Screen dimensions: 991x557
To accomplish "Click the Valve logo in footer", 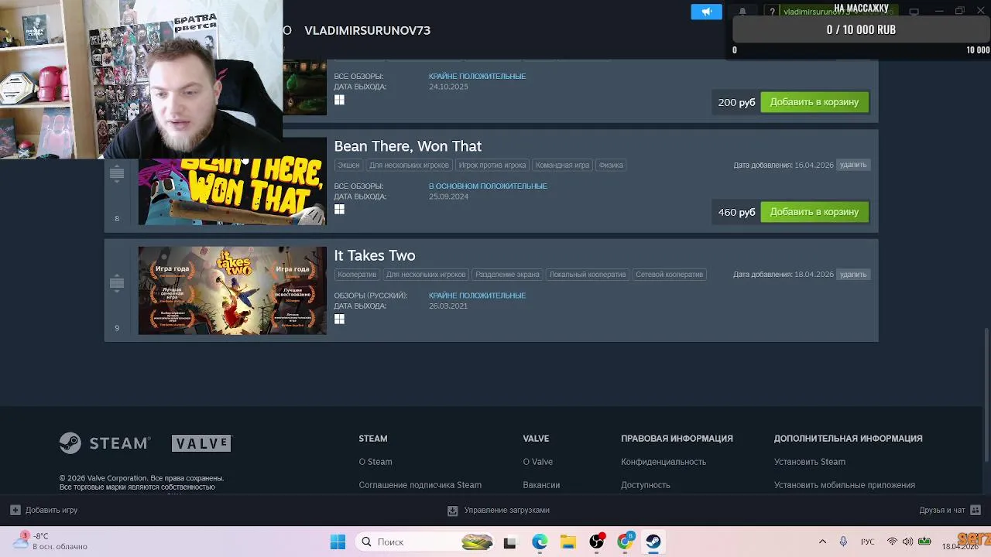I will point(201,443).
